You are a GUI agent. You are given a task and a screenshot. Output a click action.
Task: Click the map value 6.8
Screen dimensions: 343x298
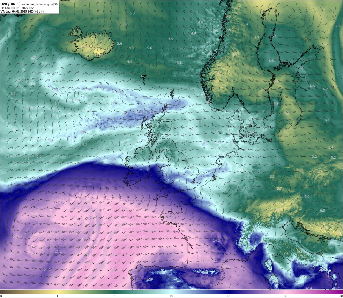click(275, 103)
